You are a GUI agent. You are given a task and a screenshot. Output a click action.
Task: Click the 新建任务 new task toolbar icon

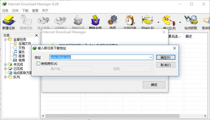pyautogui.click(x=9, y=20)
